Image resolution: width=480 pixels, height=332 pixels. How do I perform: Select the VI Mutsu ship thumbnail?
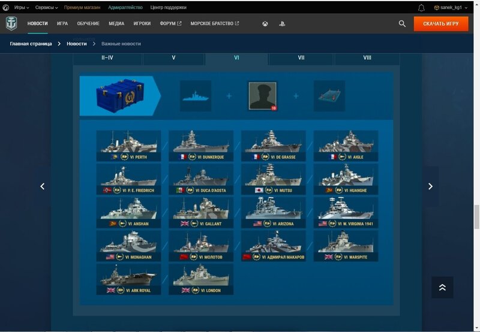tap(274, 179)
